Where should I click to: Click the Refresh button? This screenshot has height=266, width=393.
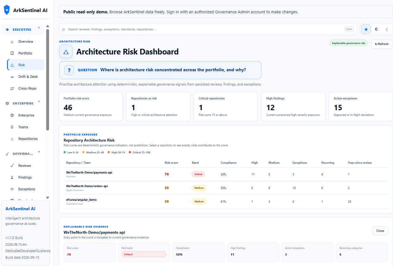(382, 44)
